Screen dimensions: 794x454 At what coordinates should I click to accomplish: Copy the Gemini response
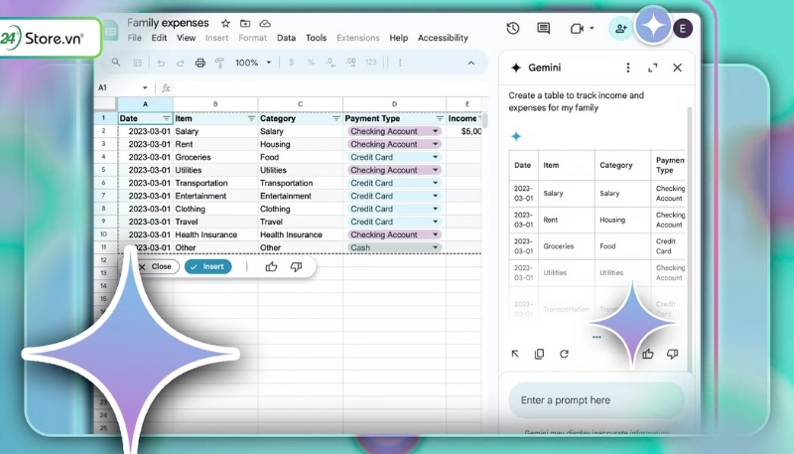pos(539,354)
